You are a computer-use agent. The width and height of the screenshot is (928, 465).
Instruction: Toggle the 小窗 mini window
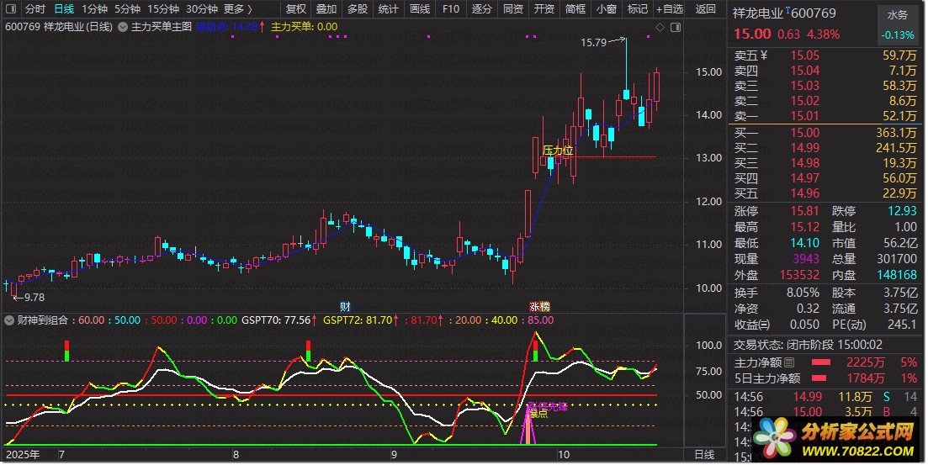tap(605, 9)
